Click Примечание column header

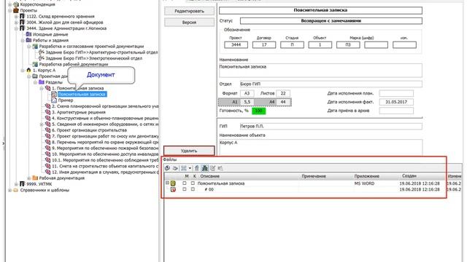[314, 176]
